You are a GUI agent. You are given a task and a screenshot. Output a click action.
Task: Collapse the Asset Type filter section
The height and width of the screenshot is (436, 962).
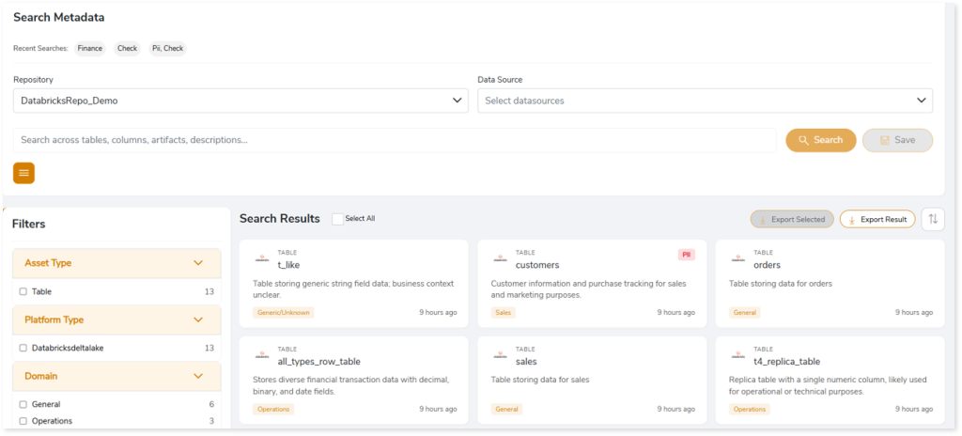197,263
